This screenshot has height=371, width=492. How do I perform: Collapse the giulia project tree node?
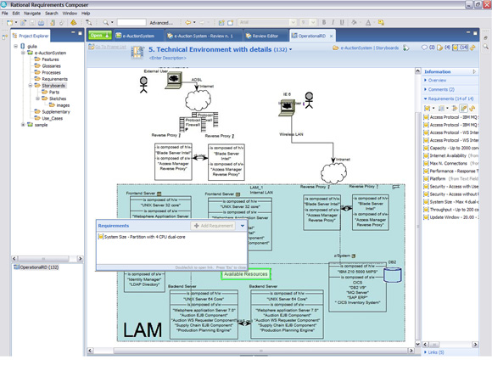[x=15, y=46]
